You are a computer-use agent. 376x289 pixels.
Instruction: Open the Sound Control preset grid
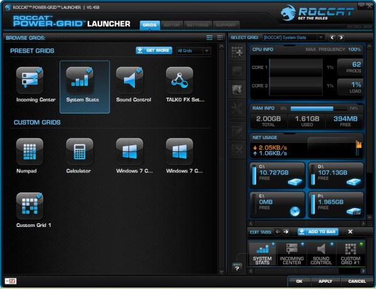coord(130,80)
